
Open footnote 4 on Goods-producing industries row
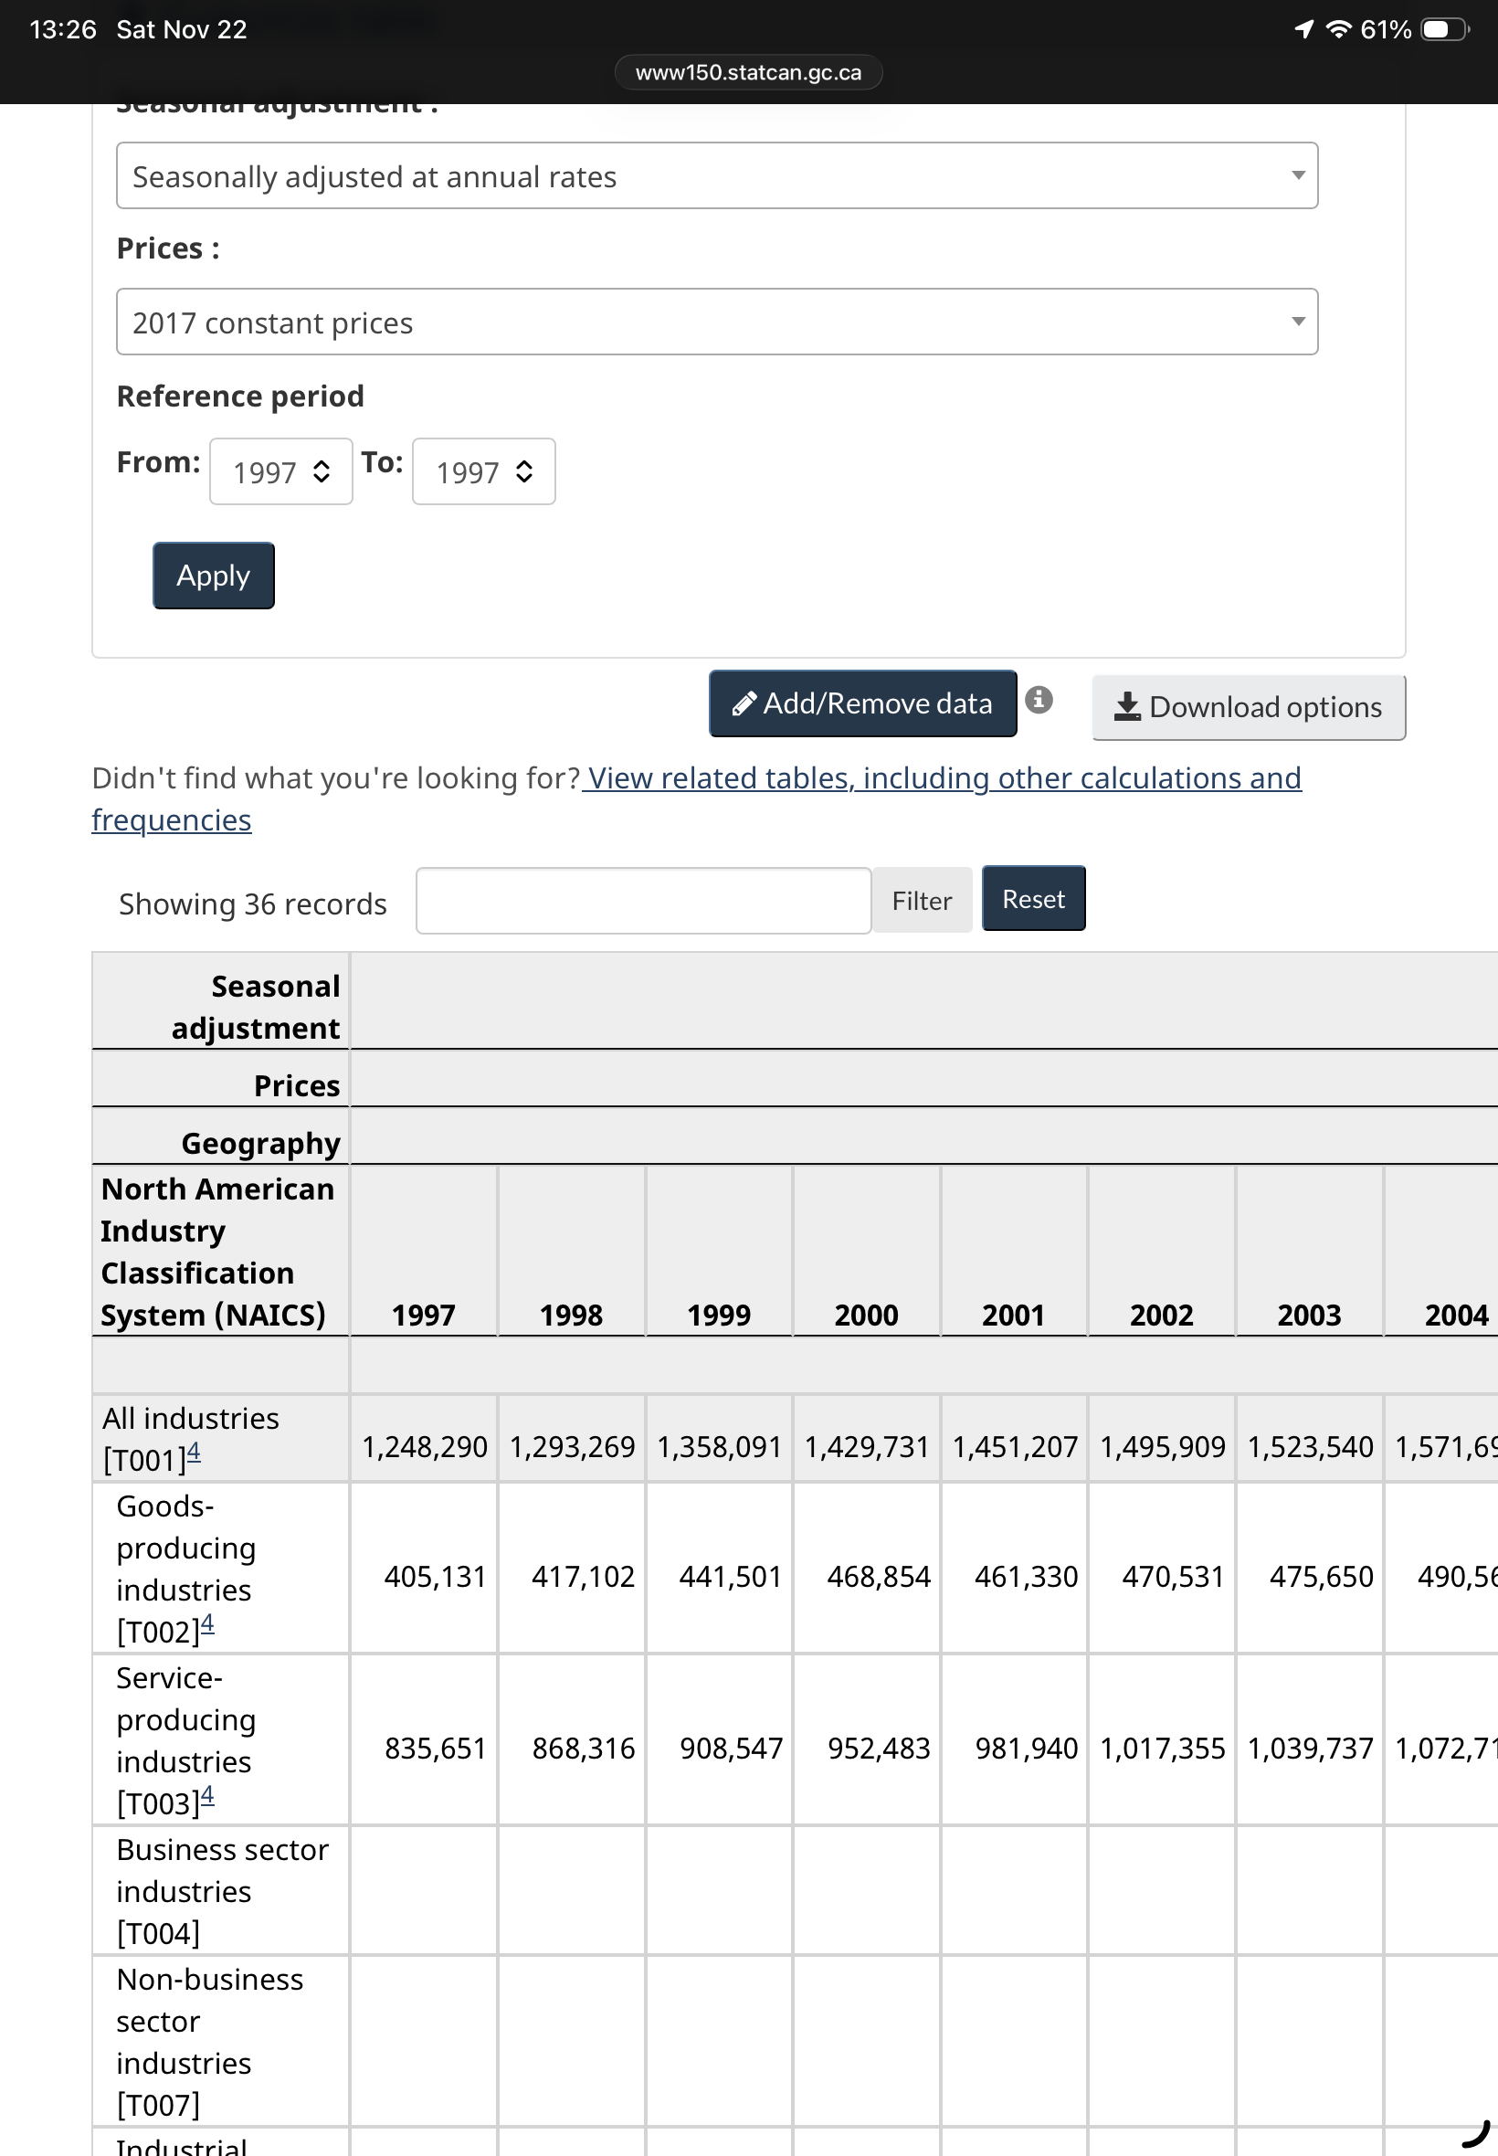coord(207,1624)
